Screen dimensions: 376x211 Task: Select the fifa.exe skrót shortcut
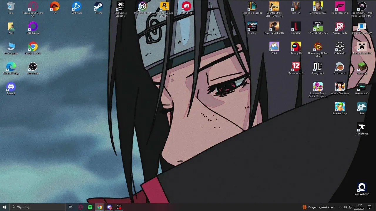point(296,69)
